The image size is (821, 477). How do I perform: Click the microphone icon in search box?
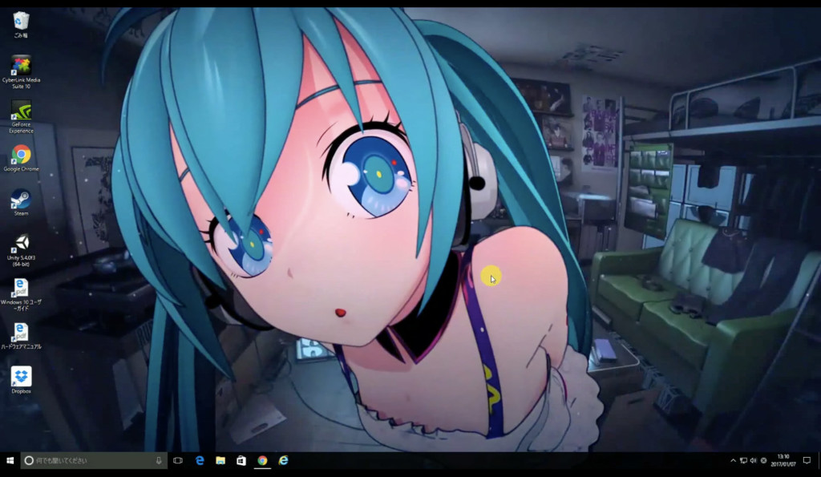pyautogui.click(x=159, y=460)
